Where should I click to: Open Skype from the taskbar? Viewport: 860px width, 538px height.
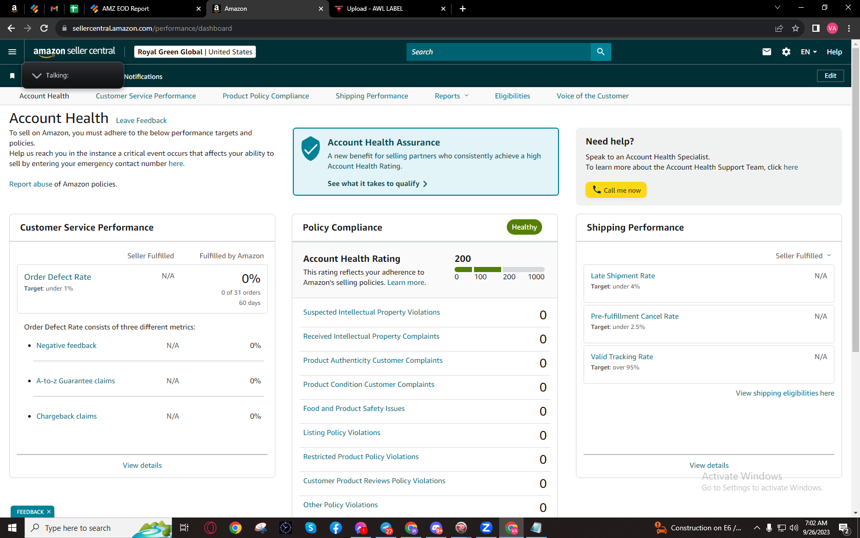tap(311, 528)
